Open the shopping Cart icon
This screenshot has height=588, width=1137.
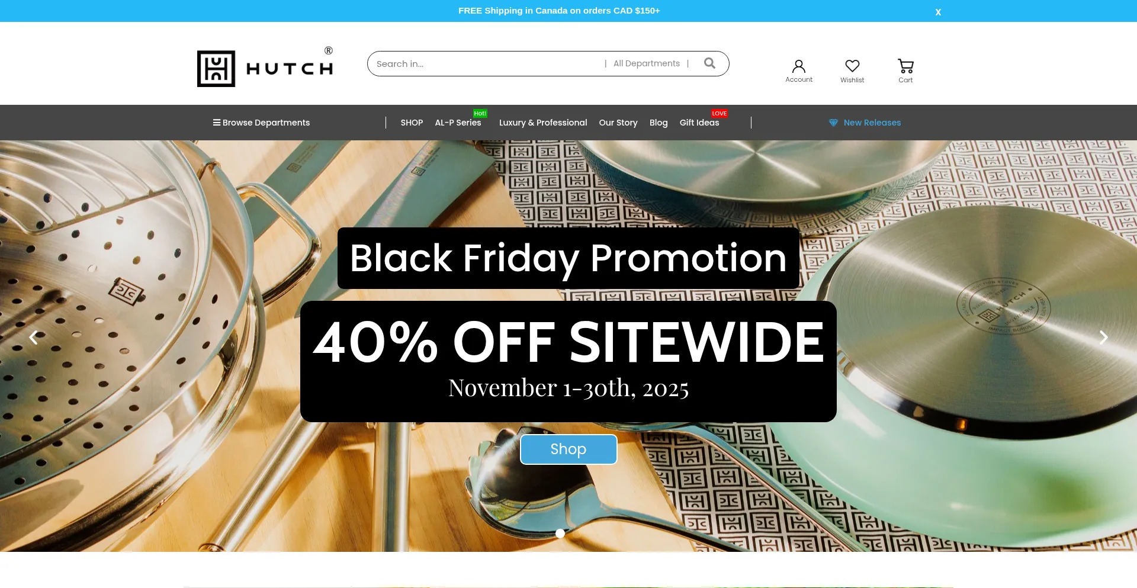[x=905, y=66]
